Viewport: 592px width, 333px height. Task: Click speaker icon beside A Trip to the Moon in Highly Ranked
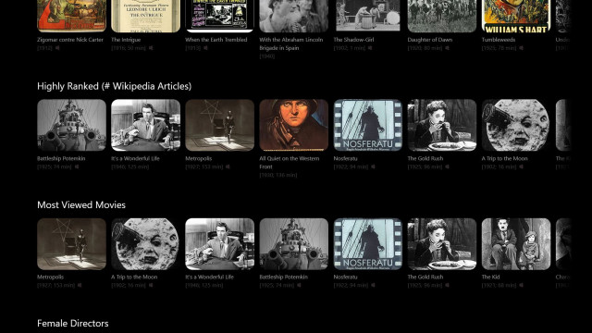point(521,166)
